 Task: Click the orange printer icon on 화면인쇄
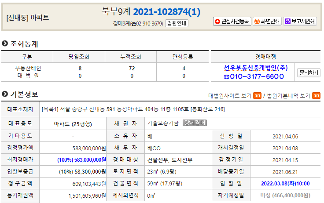point(257,22)
